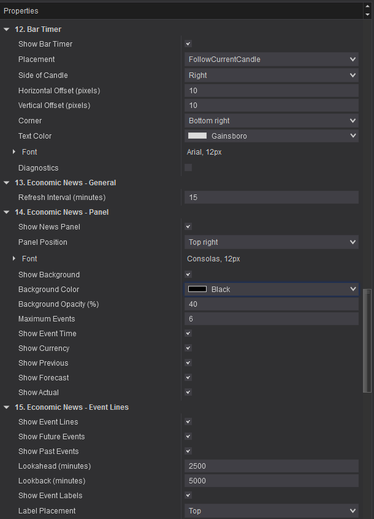The height and width of the screenshot is (519, 374).
Task: Click the Gainsboro color swatch
Action: [197, 136]
